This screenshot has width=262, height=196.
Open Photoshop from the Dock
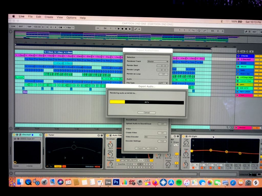pos(116,182)
